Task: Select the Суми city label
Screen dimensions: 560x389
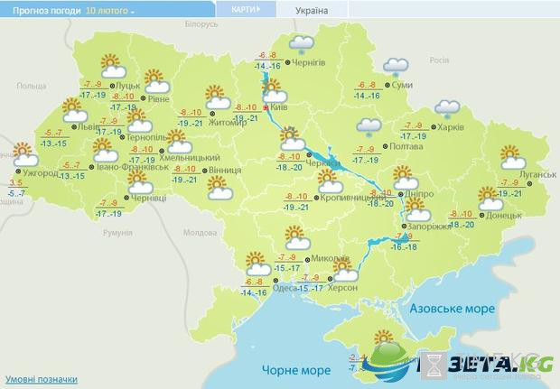Action: pos(402,85)
